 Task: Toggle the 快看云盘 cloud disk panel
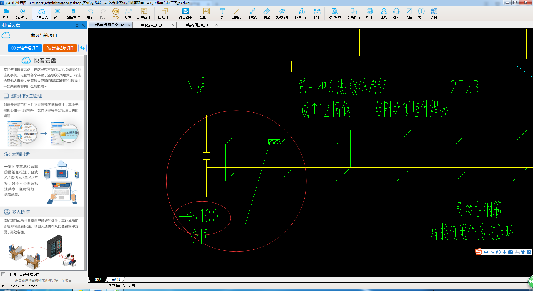(42, 13)
